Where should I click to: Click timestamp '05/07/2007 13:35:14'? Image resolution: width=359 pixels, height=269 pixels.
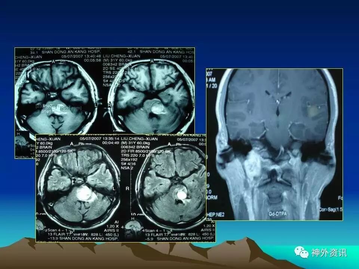[x=99, y=139]
